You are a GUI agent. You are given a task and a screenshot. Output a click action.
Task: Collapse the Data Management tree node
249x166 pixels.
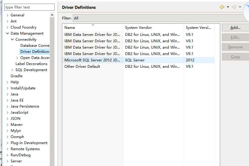click(x=8, y=33)
